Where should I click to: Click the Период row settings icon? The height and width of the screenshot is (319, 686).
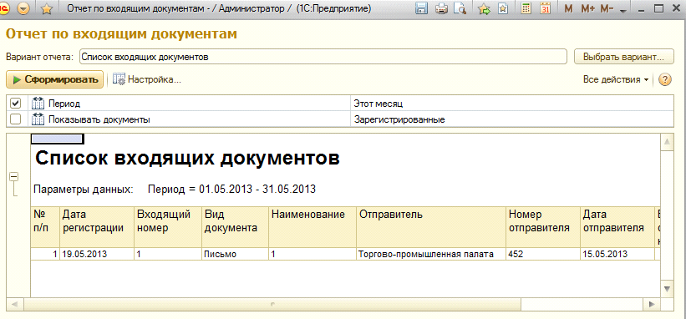click(38, 104)
